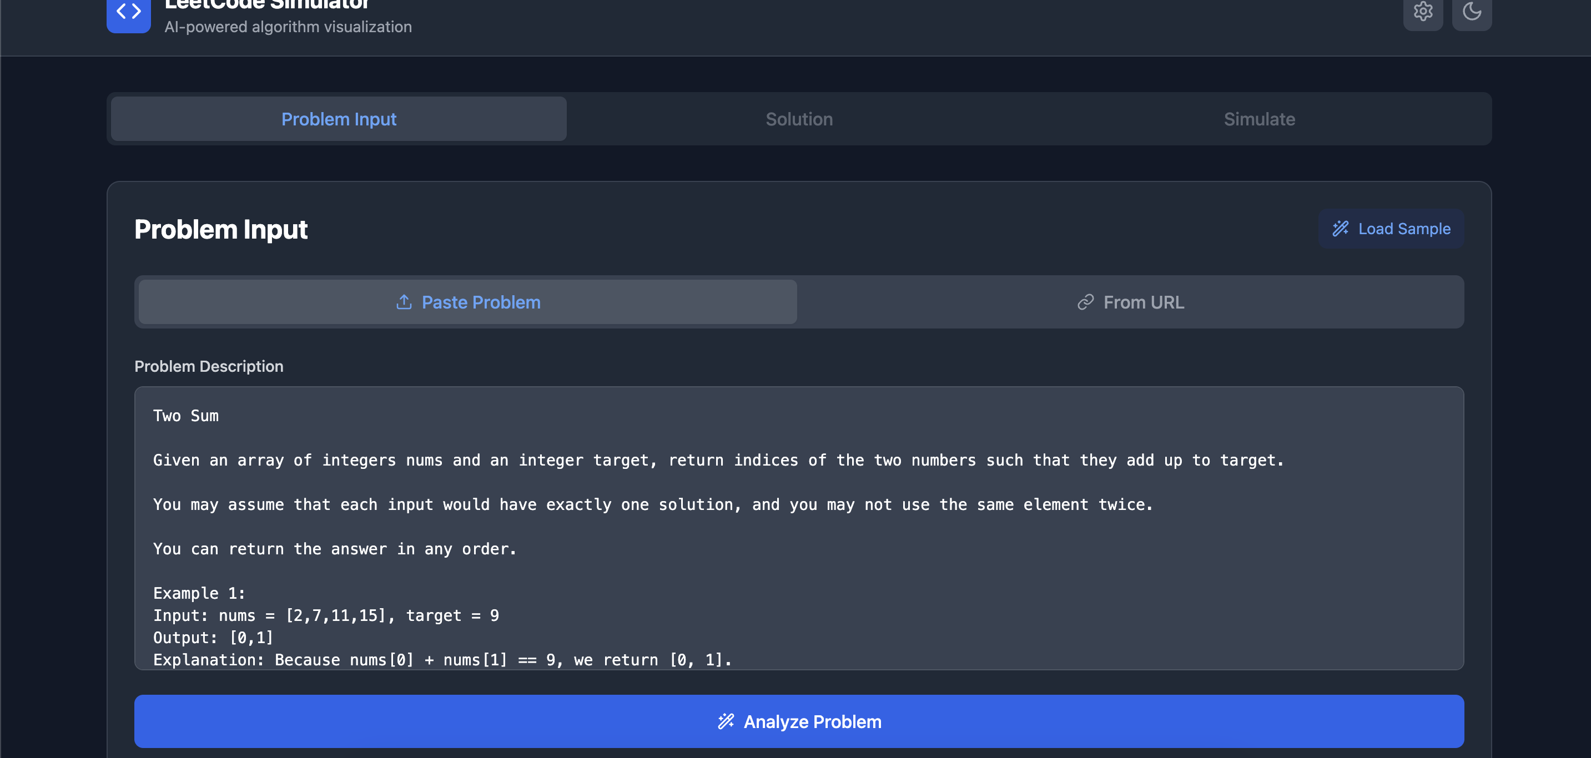Click the magic wand icon beside Load Sample
1591x758 pixels.
(x=1340, y=229)
